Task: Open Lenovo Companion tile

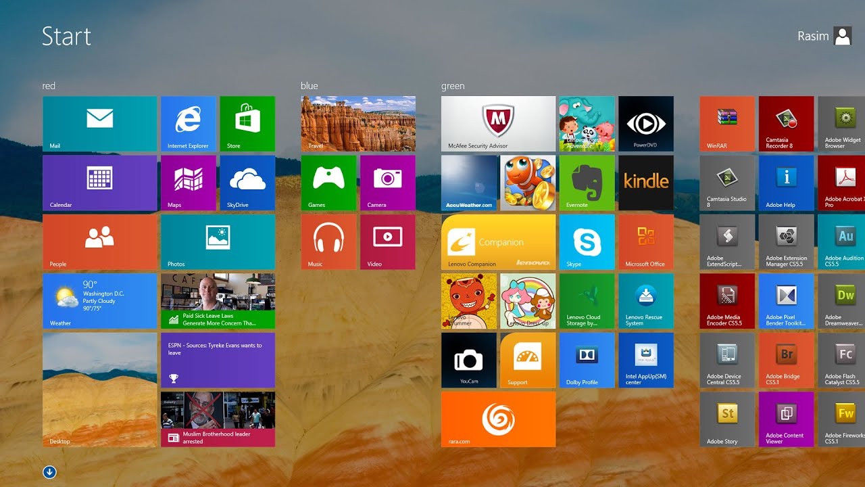Action: pos(499,242)
